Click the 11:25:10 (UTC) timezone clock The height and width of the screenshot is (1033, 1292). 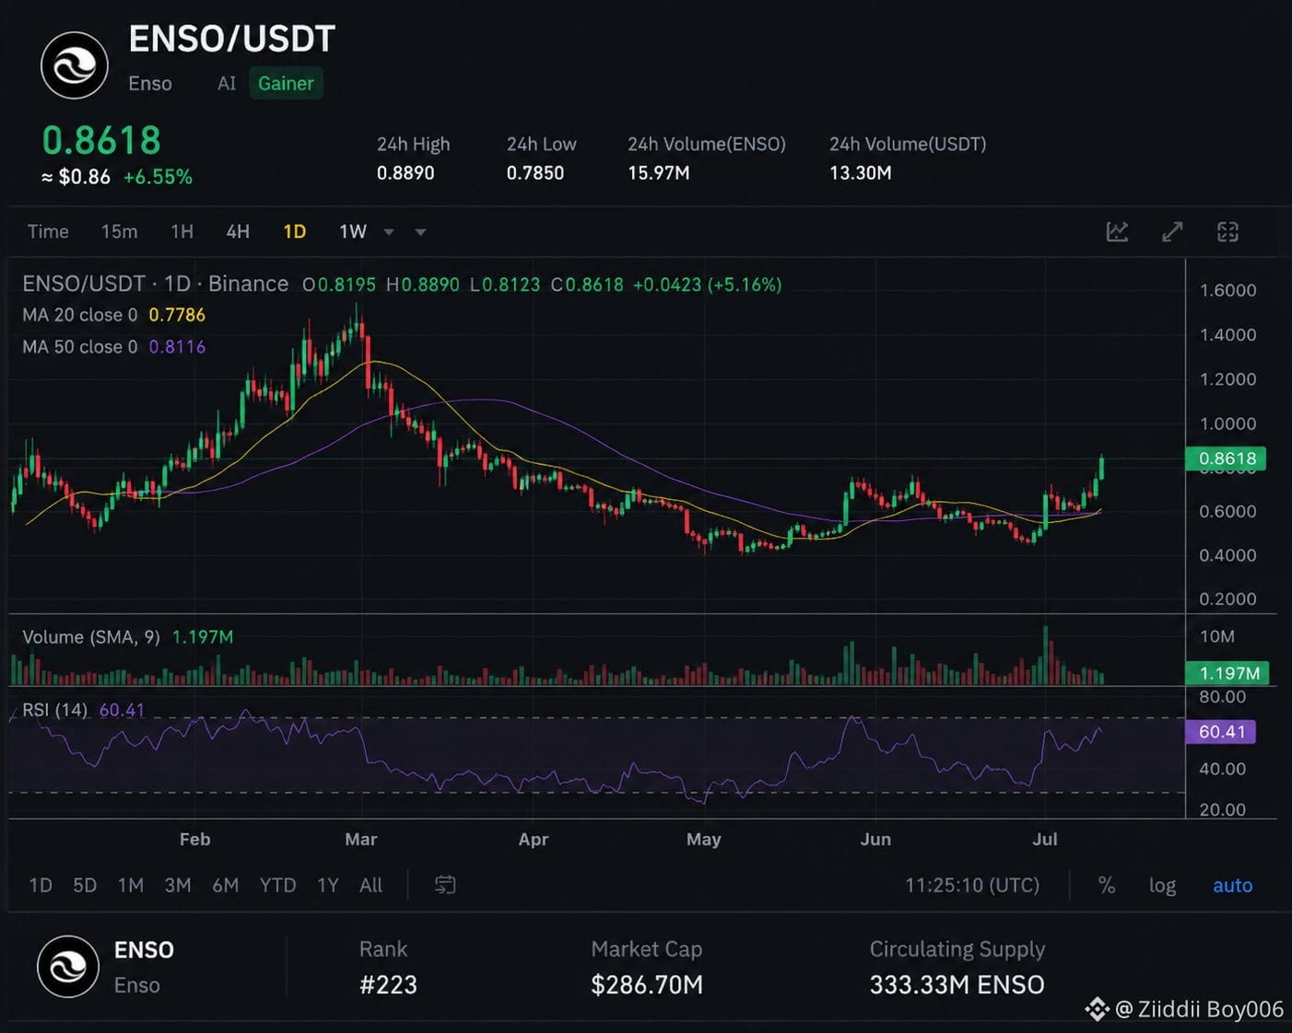tap(971, 885)
